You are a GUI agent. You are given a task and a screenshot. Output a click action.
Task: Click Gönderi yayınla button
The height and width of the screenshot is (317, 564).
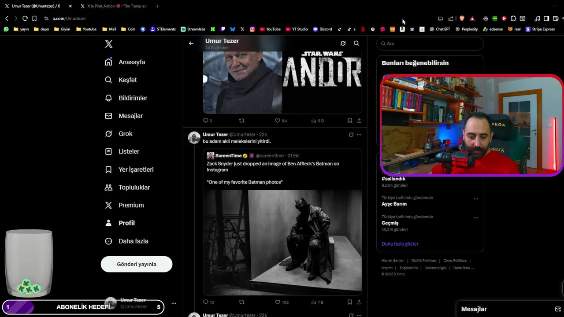coord(137,264)
